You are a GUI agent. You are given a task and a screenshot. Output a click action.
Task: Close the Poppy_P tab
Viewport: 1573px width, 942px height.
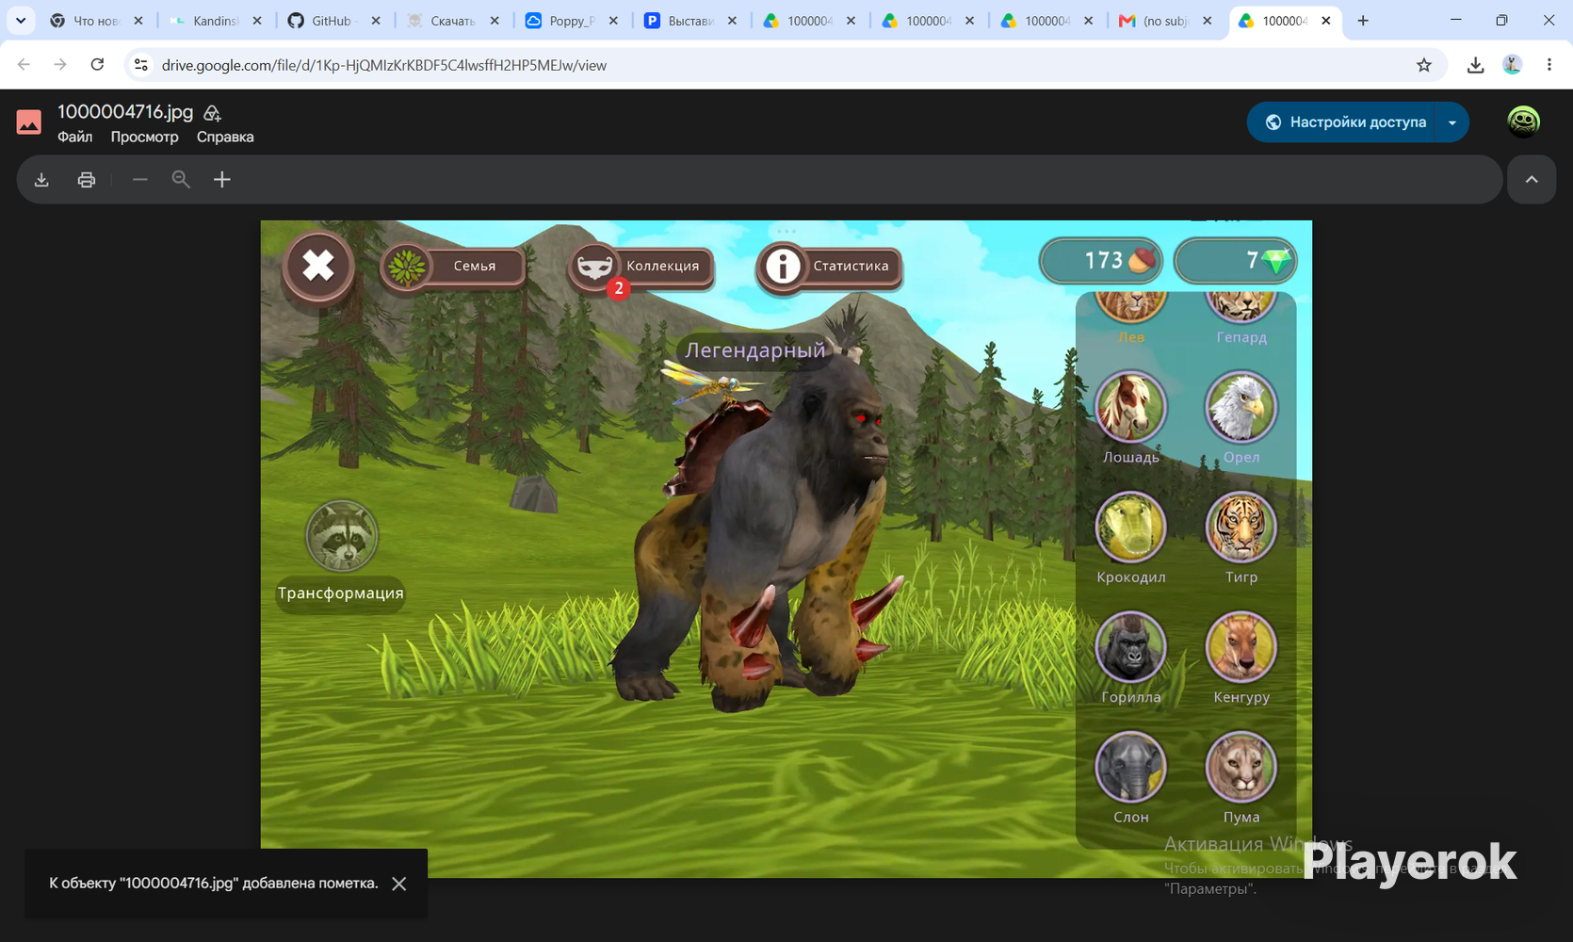[x=613, y=21]
